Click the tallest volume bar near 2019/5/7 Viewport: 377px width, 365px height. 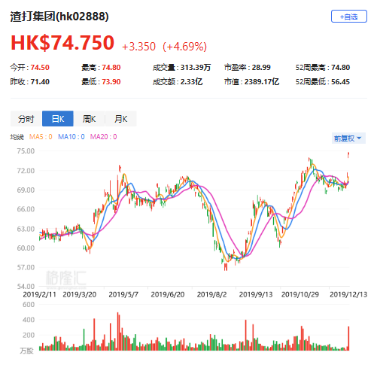[118, 331]
